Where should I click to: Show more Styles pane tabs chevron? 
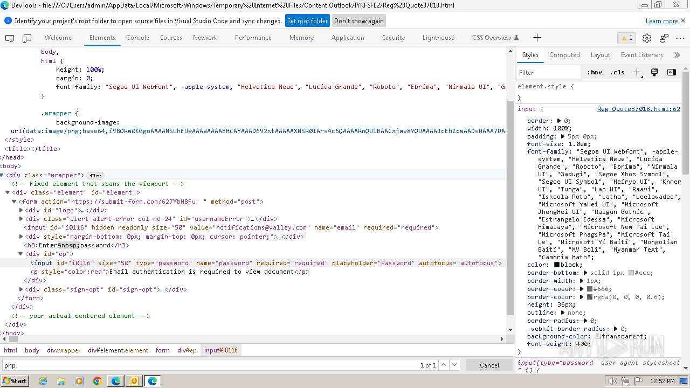tap(677, 55)
